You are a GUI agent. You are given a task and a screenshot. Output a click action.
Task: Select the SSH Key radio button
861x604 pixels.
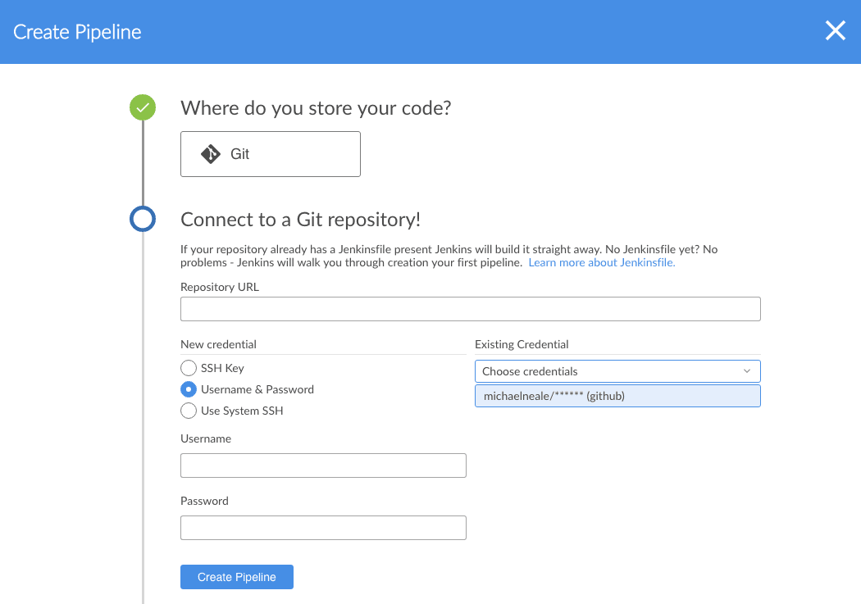tap(188, 368)
